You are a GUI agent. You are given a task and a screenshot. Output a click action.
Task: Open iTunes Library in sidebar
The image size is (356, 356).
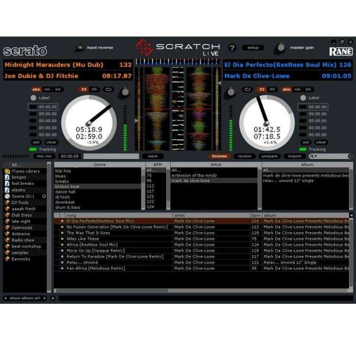point(25,171)
